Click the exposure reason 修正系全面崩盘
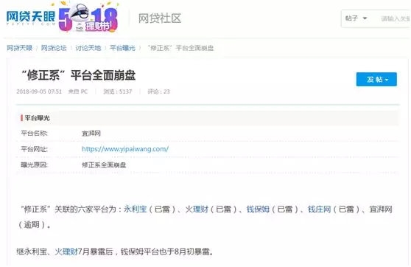 (104, 165)
